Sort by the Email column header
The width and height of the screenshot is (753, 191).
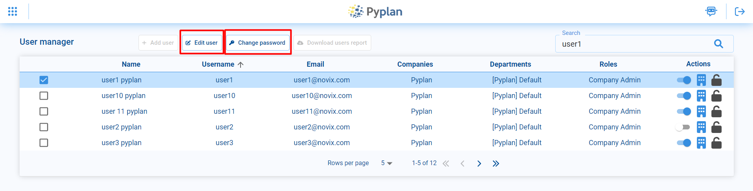315,64
